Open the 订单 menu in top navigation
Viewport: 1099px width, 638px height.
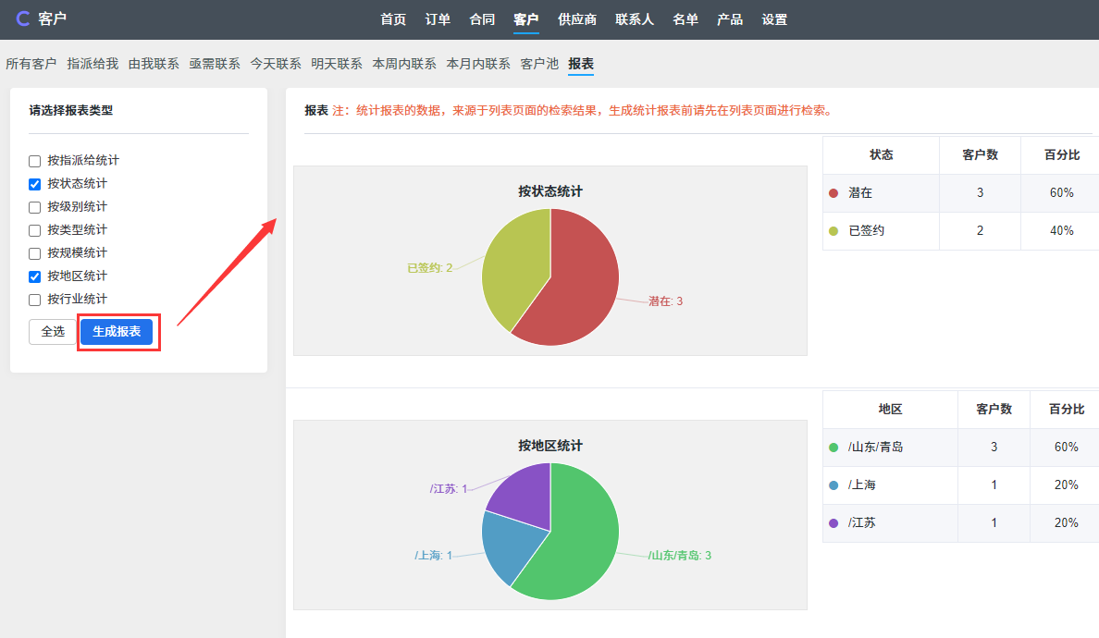click(438, 19)
